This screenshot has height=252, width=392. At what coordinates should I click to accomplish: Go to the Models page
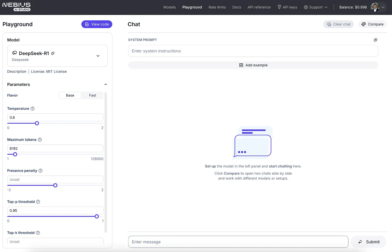coord(170,7)
